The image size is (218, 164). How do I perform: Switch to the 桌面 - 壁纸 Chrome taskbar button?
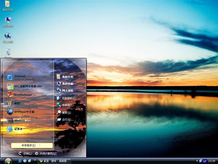click(x=54, y=161)
